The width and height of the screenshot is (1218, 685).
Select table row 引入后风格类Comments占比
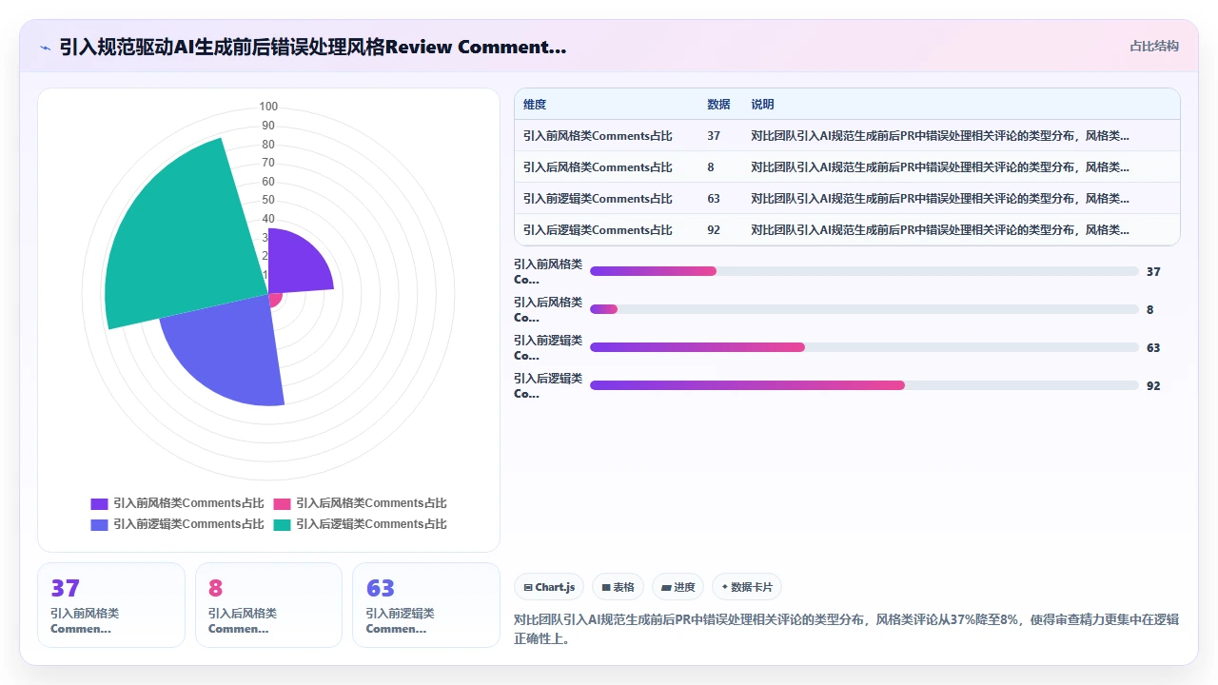click(x=847, y=167)
